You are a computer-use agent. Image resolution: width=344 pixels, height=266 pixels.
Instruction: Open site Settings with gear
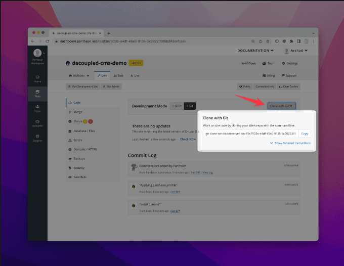click(x=289, y=63)
